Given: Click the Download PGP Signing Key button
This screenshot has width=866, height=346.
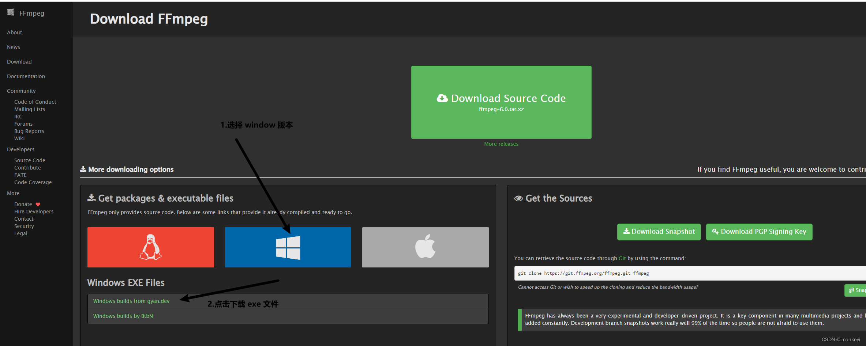Looking at the screenshot, I should click(759, 232).
